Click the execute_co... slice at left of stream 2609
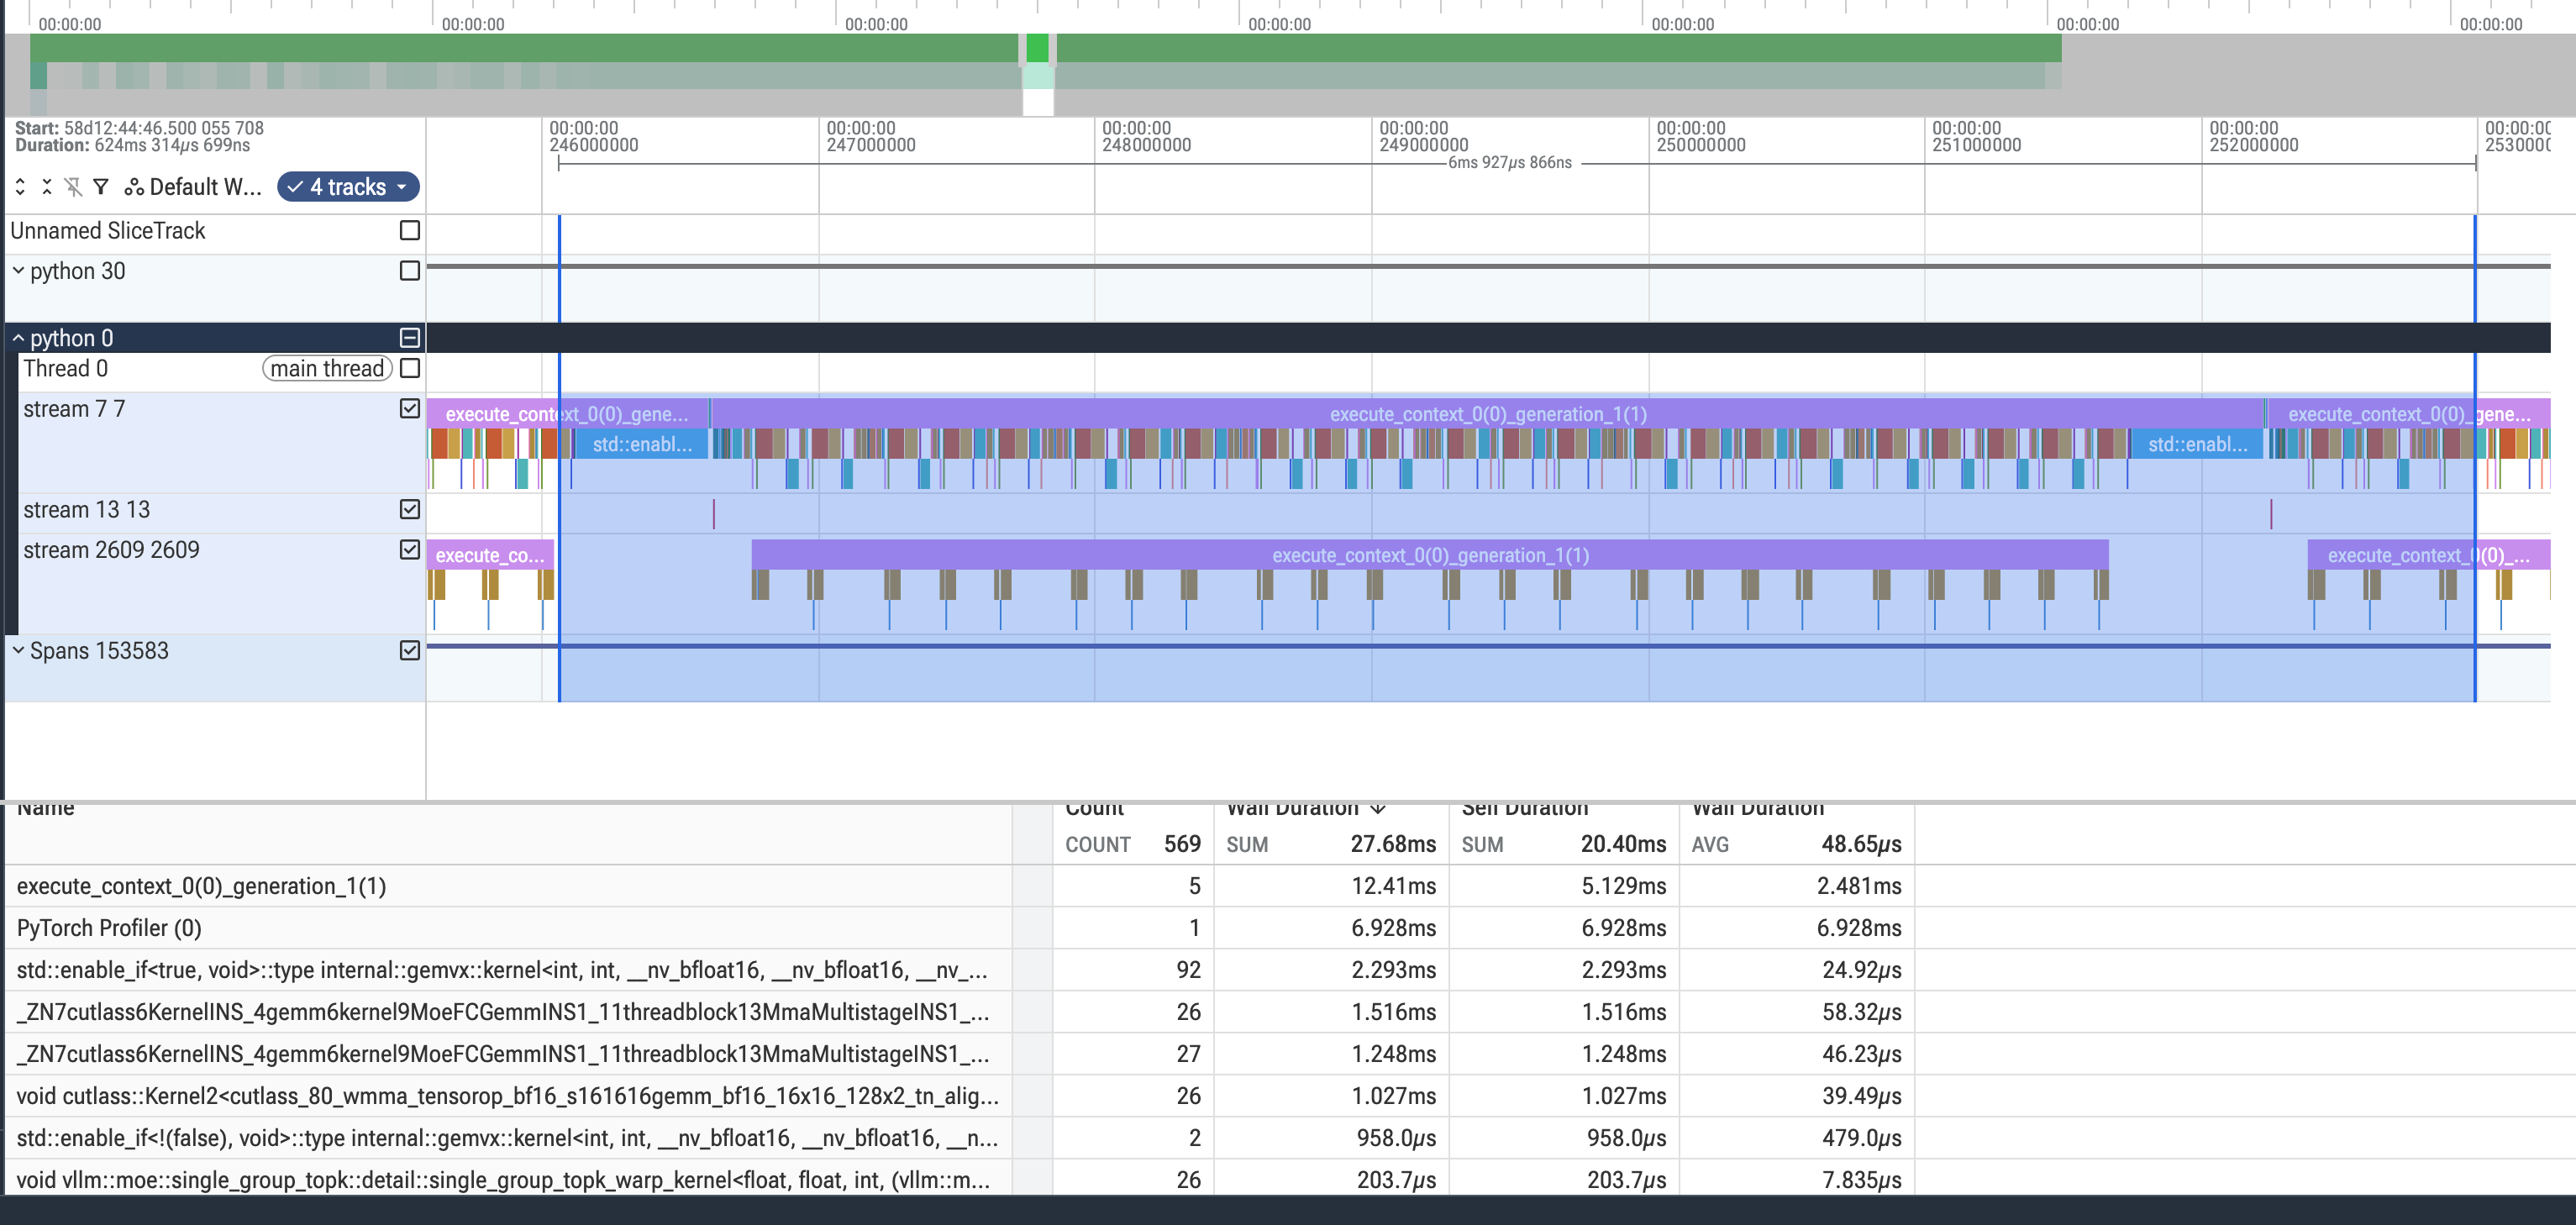 coord(490,555)
